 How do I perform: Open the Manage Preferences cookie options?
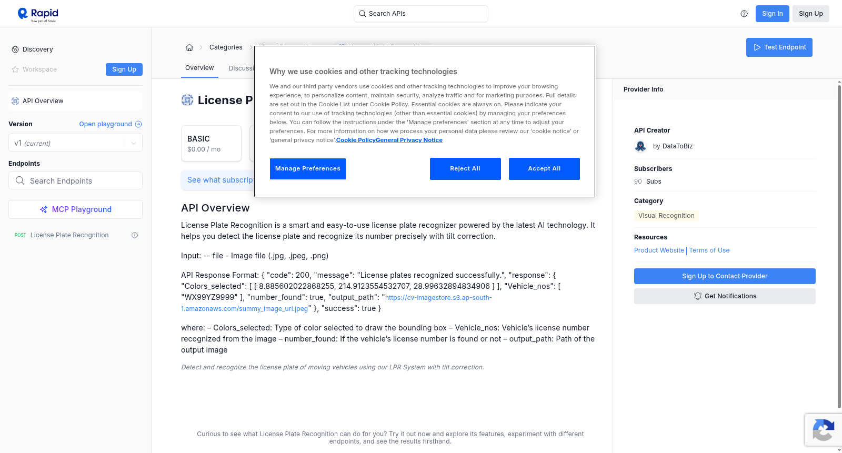308,169
